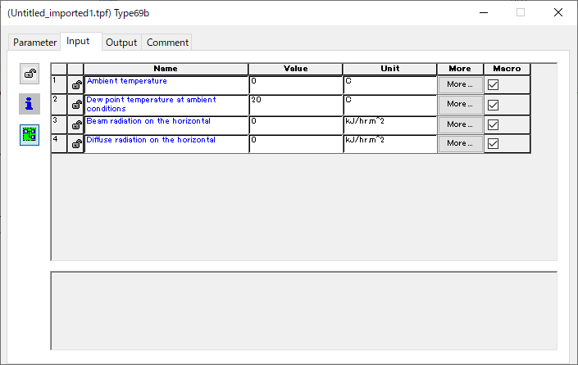This screenshot has height=365, width=578.
Task: Uncheck Macro checkbox for Diffuse radiation
Action: 493,143
